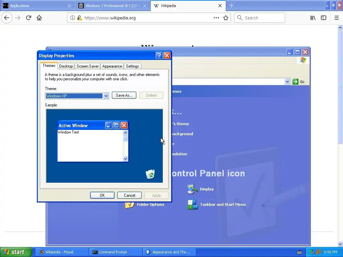Click the Windows flag logo in Control Panel
Screen dimensions: 343x257
coord(303,60)
